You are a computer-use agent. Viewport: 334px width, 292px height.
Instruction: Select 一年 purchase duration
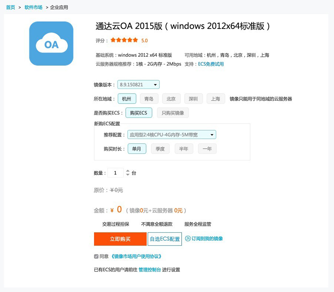tap(207, 149)
